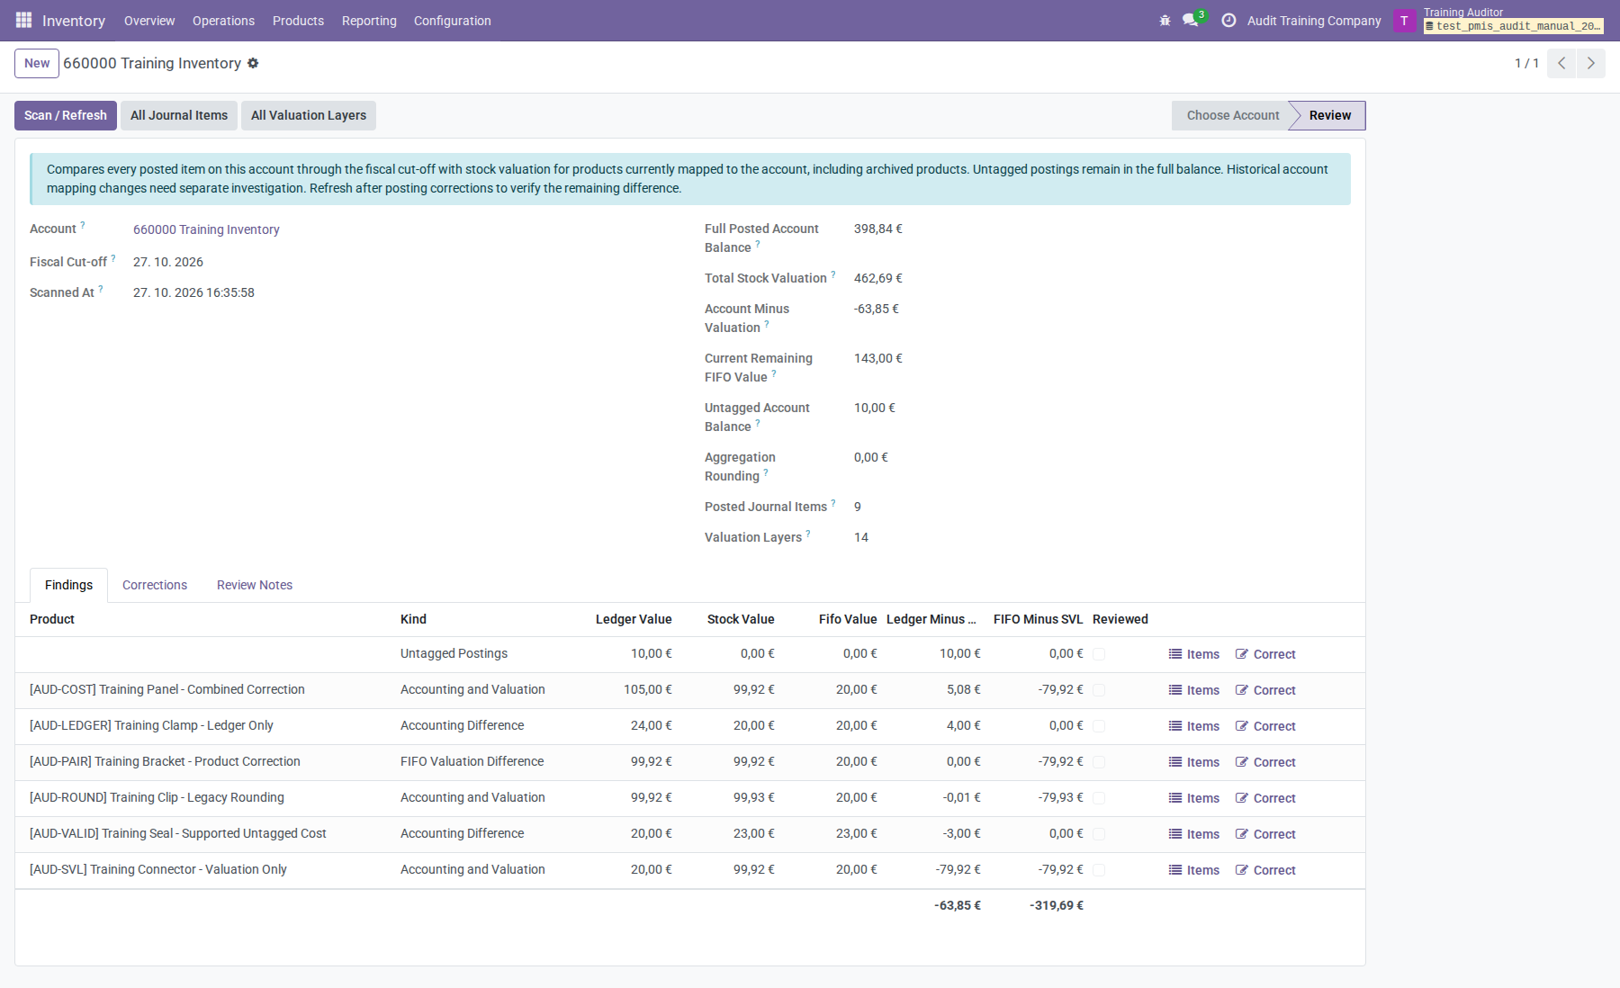The width and height of the screenshot is (1620, 988).
Task: Click the Kind cell 'FIFO Valuation Difference'
Action: tap(472, 761)
